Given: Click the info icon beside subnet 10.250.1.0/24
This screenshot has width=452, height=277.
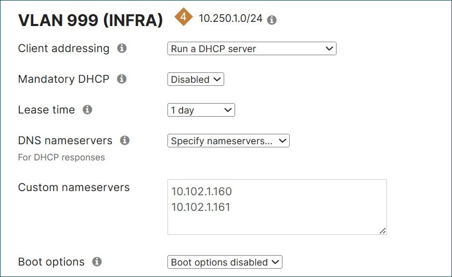Looking at the screenshot, I should click(x=272, y=20).
